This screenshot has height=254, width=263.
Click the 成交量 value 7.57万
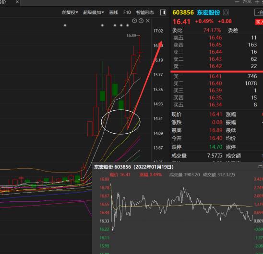(x=215, y=156)
